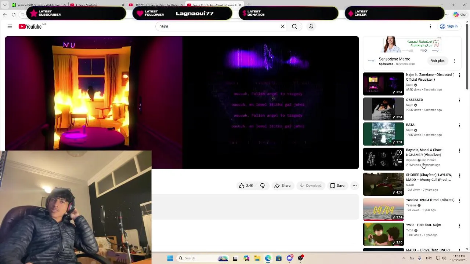This screenshot has width=470, height=264.
Task: Open Task View on the taskbar
Action: click(x=235, y=258)
